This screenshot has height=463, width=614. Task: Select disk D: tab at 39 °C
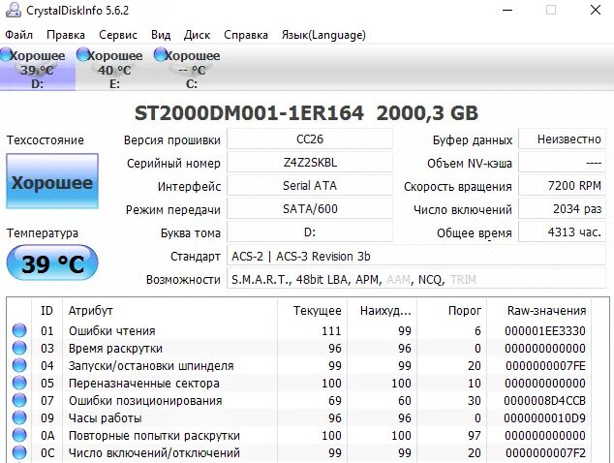38,68
